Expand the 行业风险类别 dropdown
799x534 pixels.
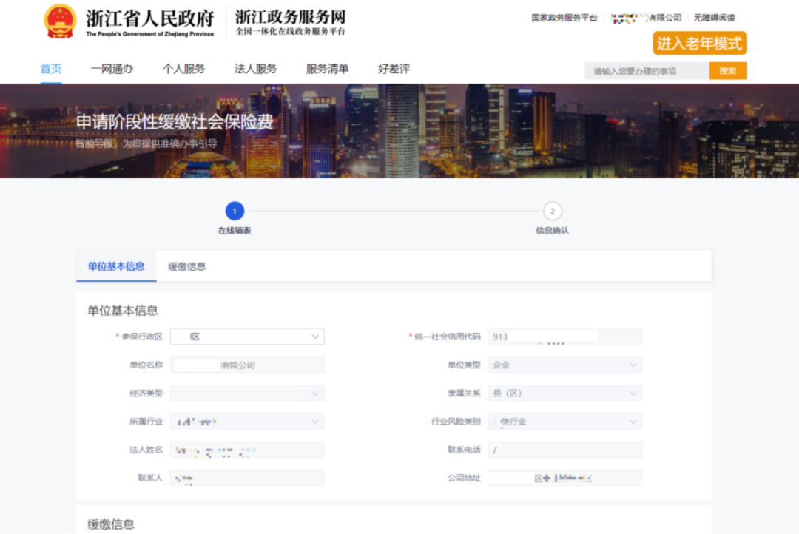[565, 422]
